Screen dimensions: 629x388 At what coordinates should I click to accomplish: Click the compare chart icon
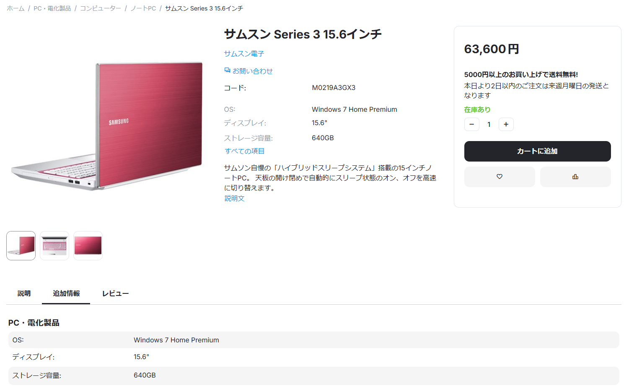coord(575,177)
